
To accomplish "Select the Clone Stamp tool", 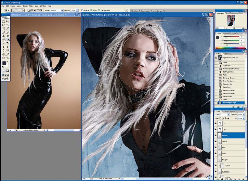I will tap(4, 36).
